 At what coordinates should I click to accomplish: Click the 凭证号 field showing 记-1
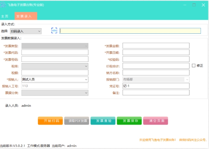tap(156, 86)
